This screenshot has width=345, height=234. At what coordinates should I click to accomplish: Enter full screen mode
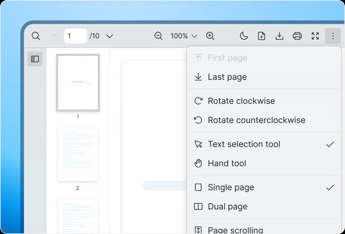315,36
